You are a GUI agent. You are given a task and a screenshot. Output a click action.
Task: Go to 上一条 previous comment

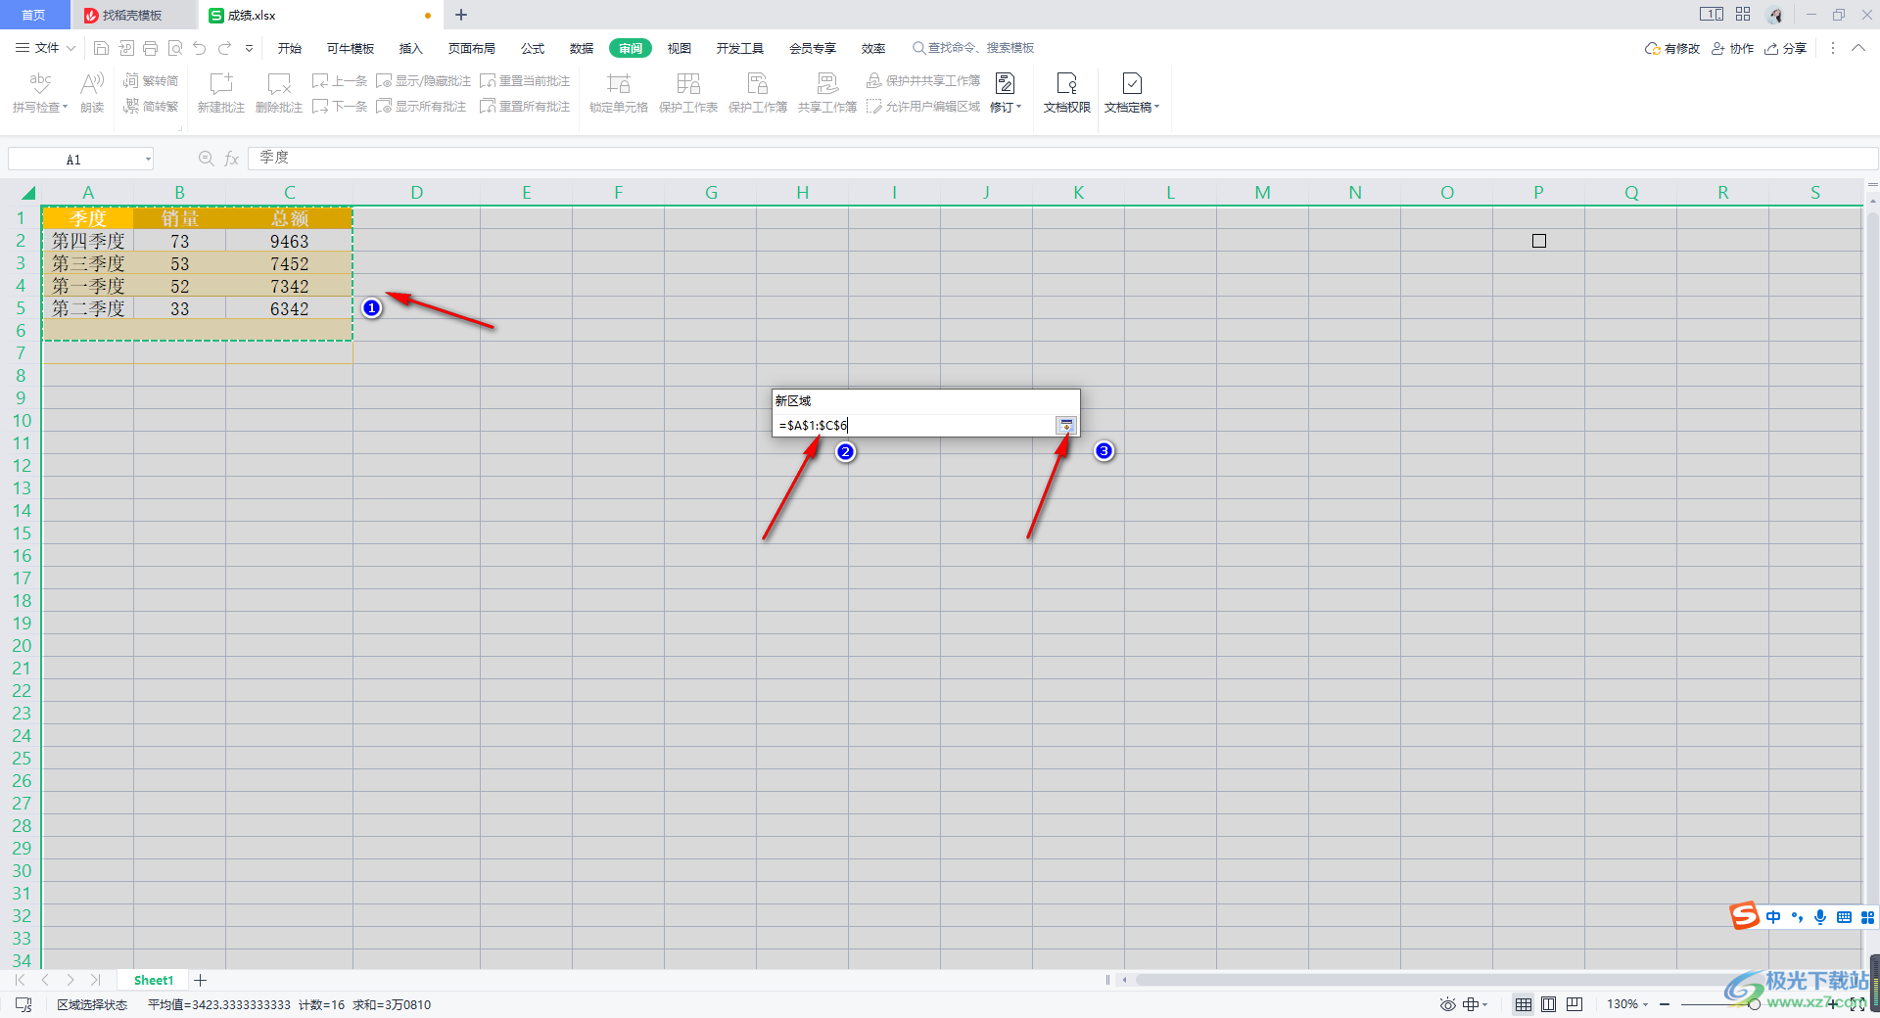point(340,80)
